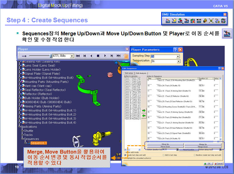Click the Merge Up button
This screenshot has width=234, height=174.
point(203,144)
